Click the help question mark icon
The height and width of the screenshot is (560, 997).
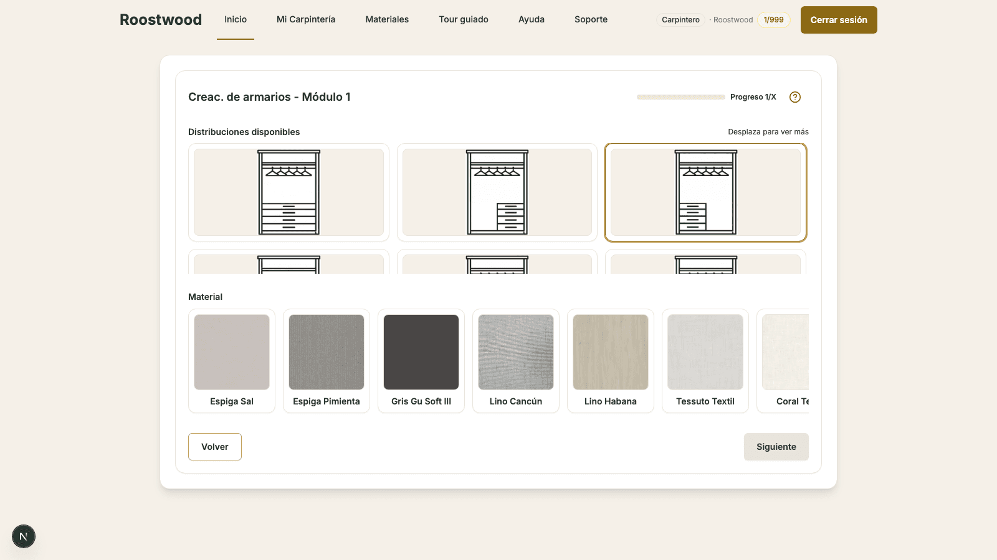795,97
